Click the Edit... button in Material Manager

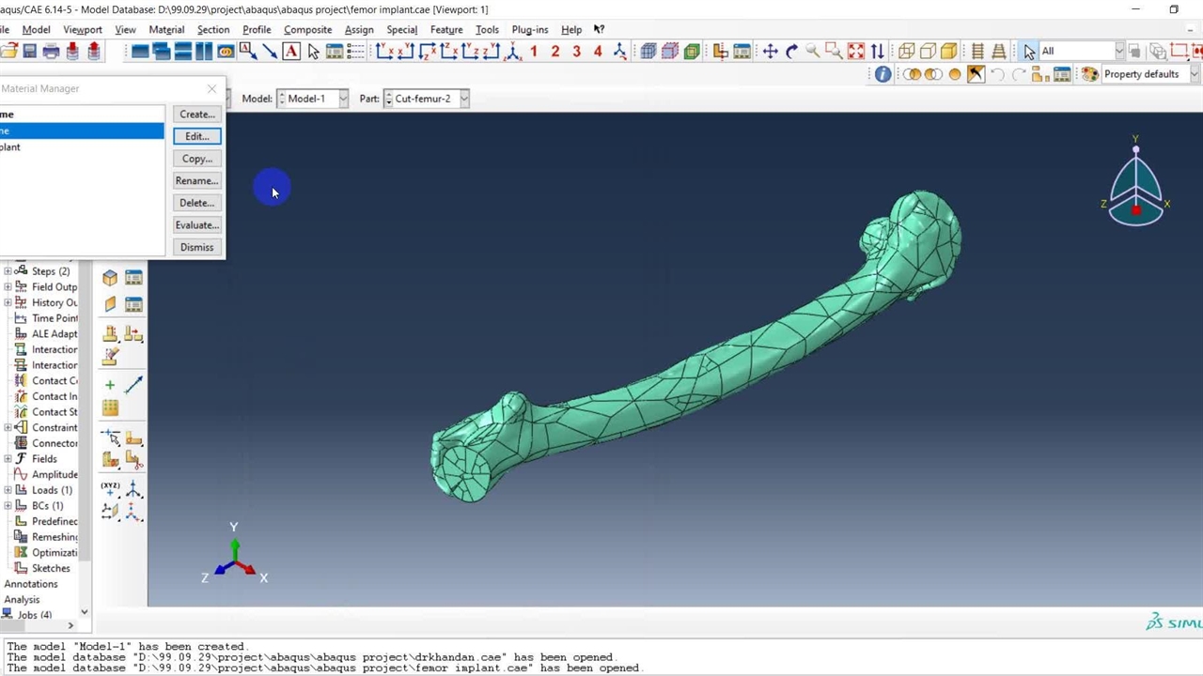[196, 136]
